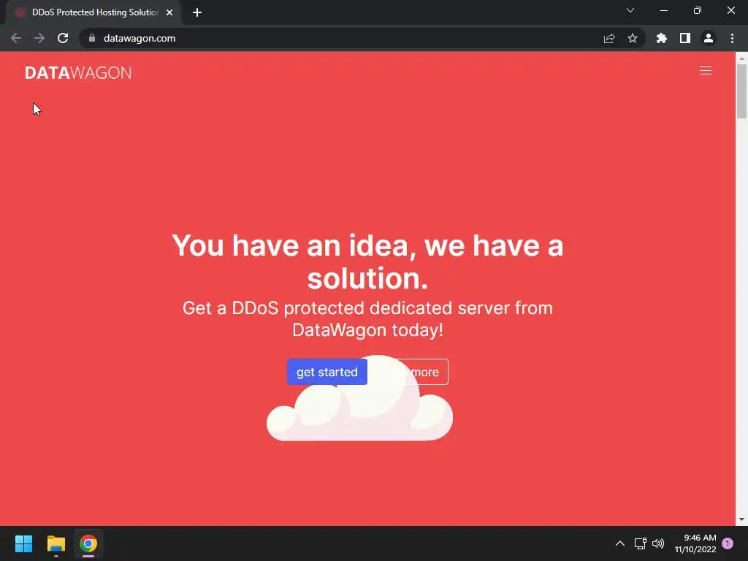Click the Chrome taskbar icon
This screenshot has width=748, height=561.
point(88,543)
